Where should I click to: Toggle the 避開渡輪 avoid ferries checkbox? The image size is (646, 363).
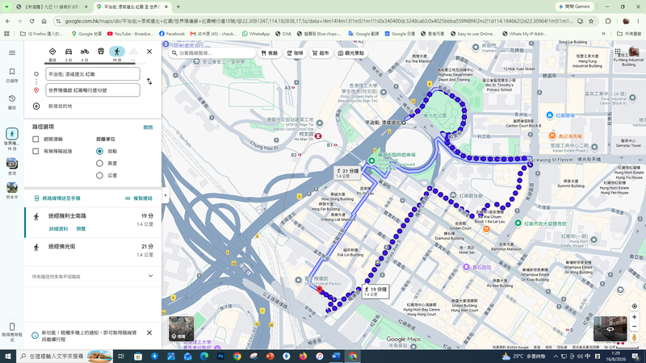coord(36,139)
